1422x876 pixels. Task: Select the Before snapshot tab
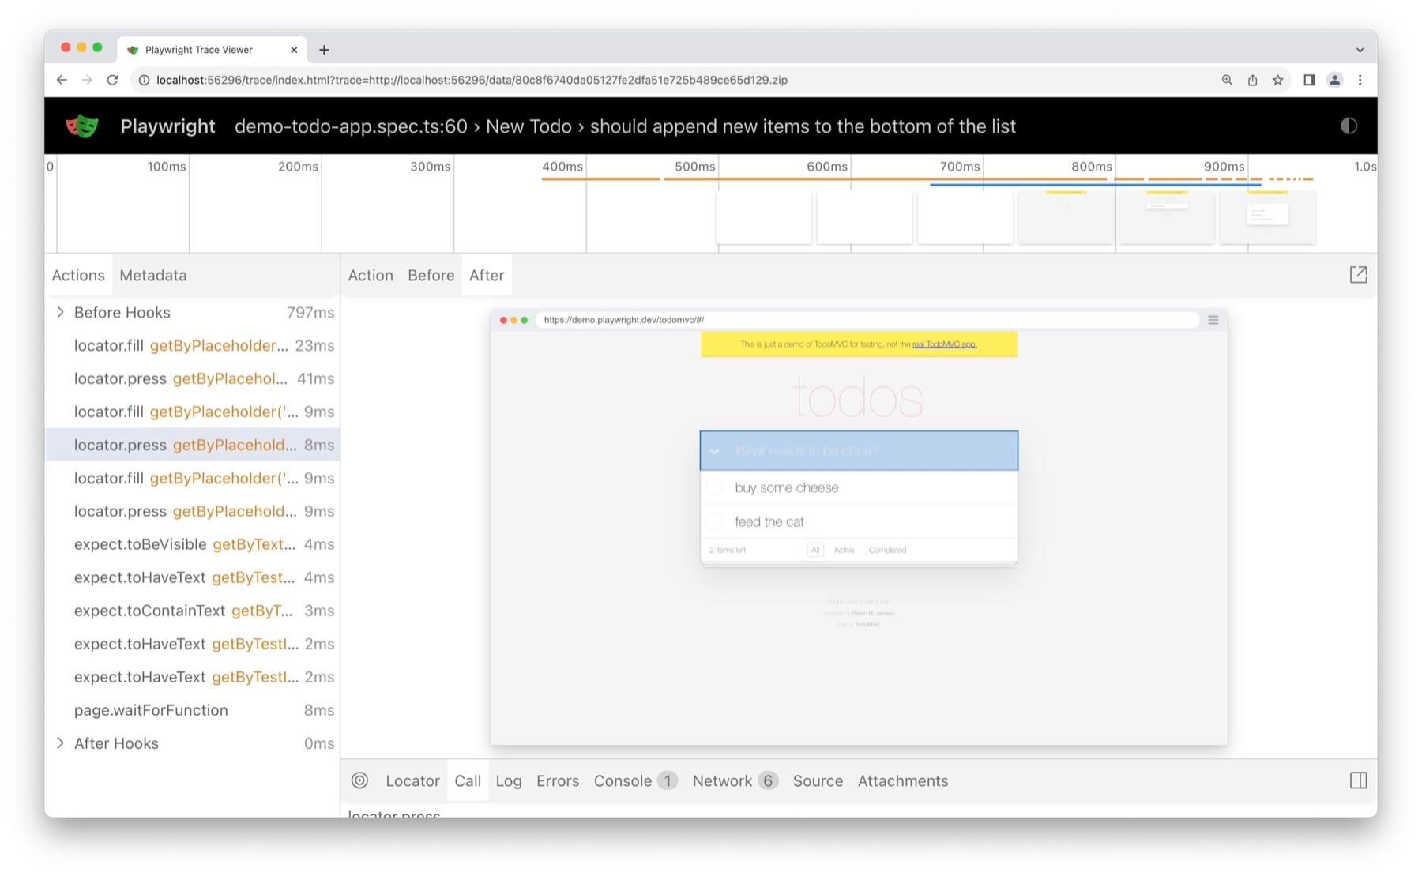coord(431,275)
